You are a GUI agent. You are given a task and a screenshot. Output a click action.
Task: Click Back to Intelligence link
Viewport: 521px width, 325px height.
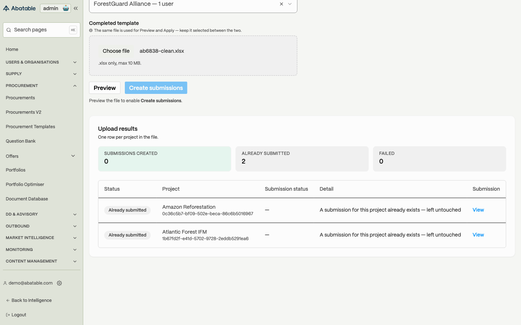(x=29, y=300)
